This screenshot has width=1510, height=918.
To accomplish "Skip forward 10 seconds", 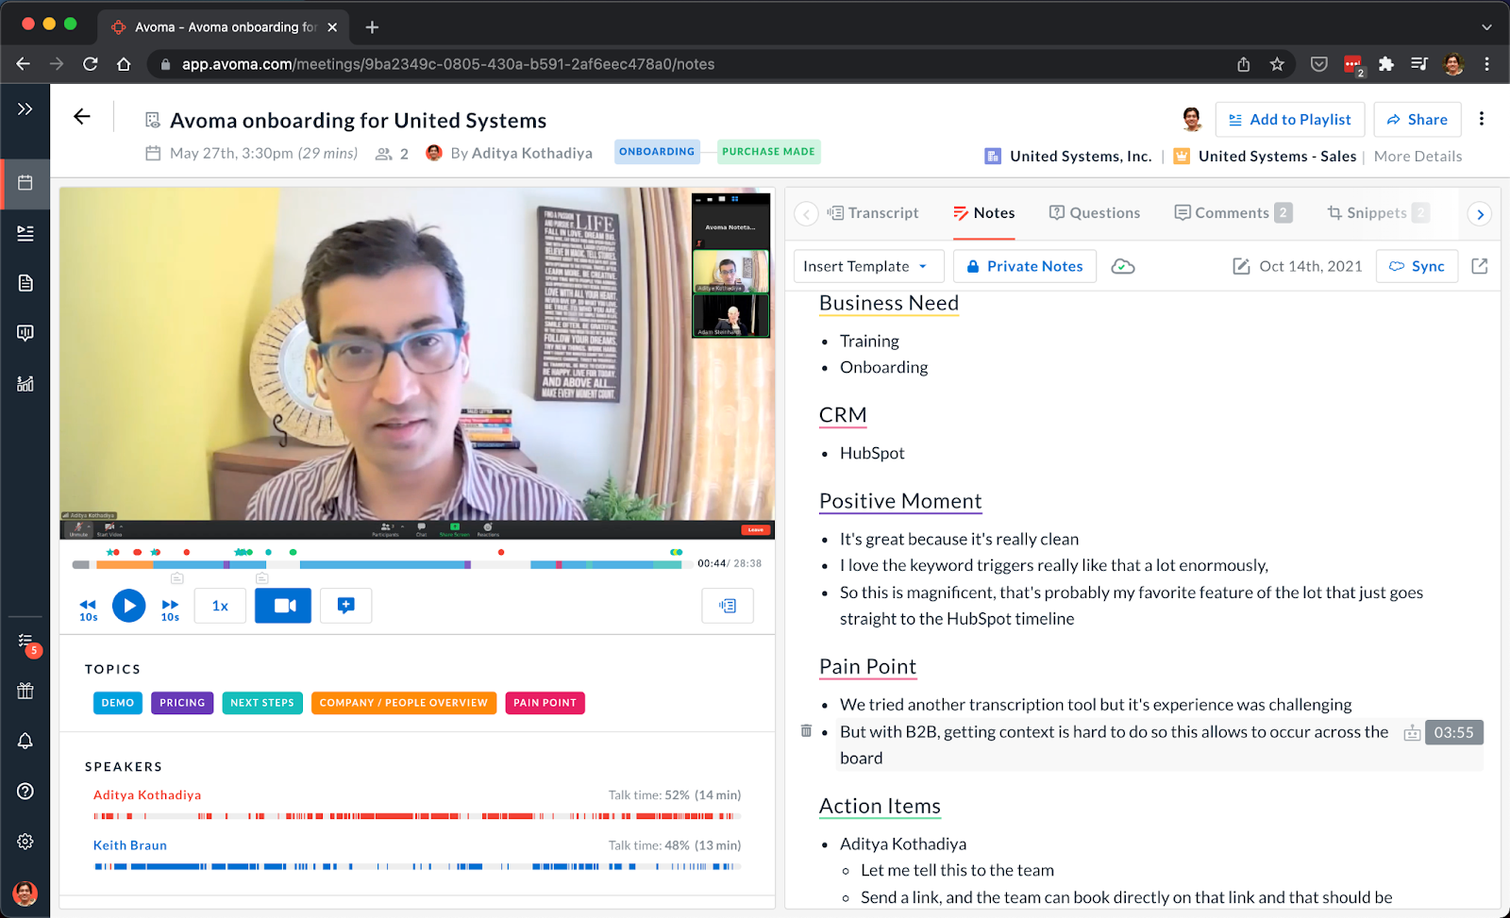I will coord(170,609).
